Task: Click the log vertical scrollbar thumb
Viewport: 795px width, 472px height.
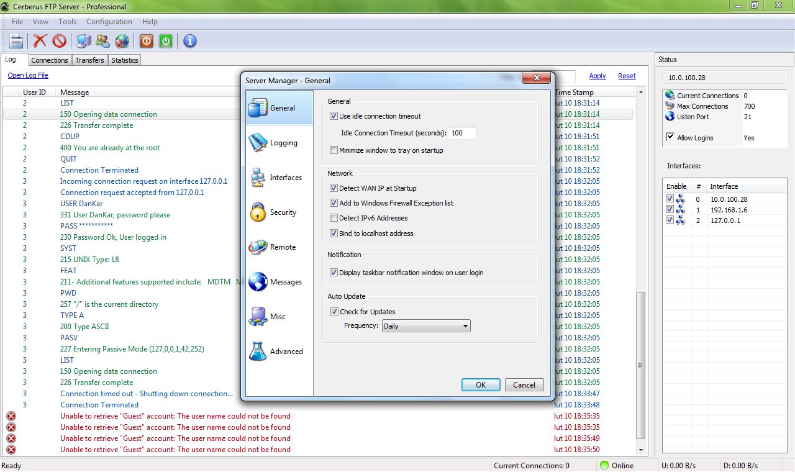Action: 642,365
